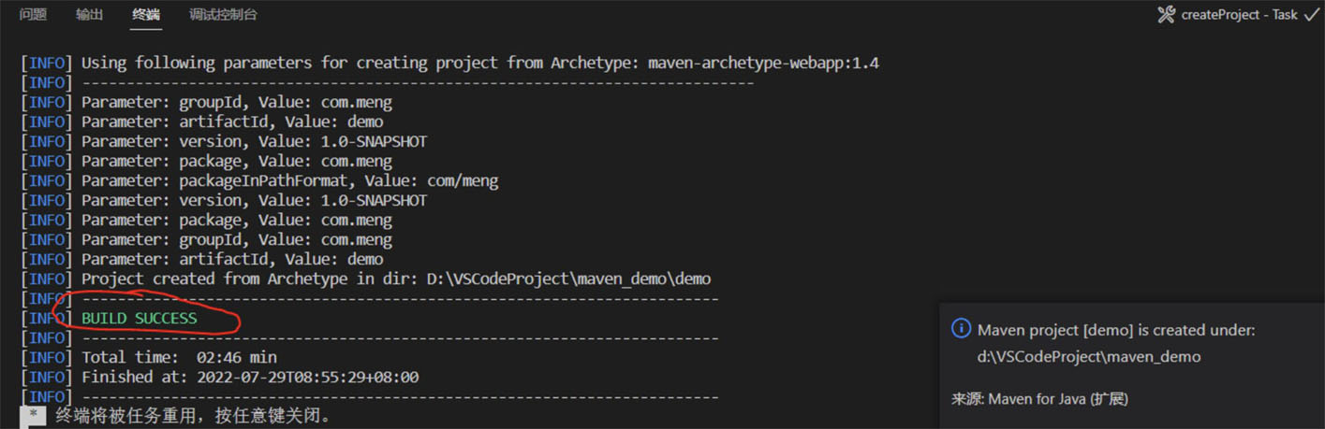Click the info icon in Maven notification

pos(961,328)
